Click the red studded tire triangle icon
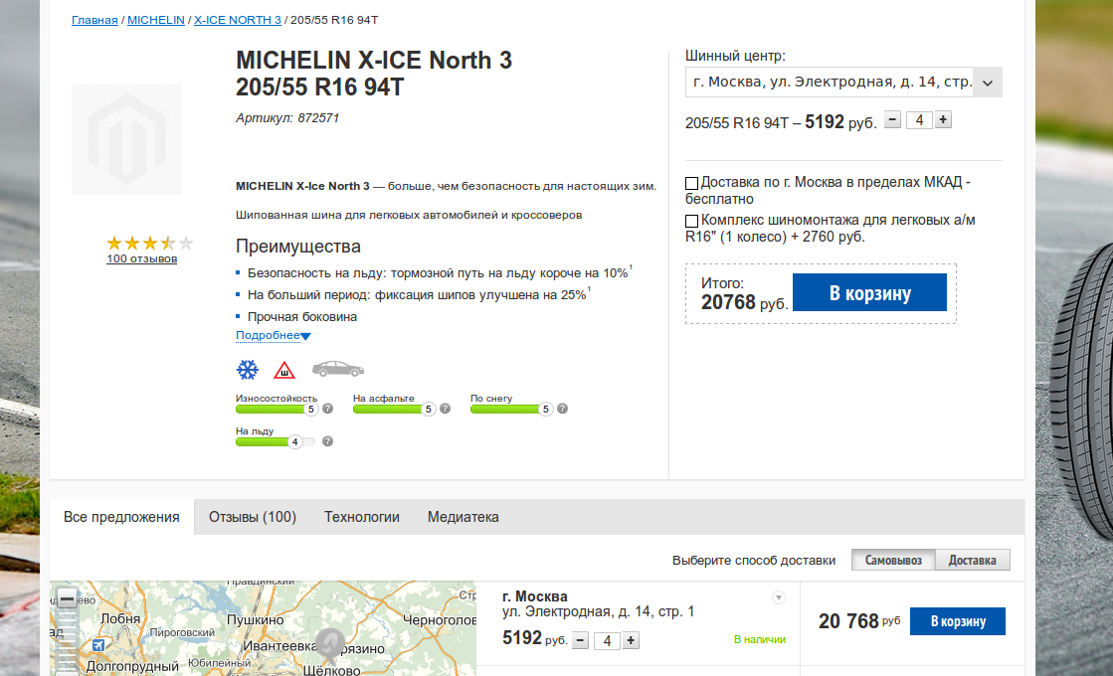This screenshot has width=1113, height=676. pyautogui.click(x=283, y=370)
